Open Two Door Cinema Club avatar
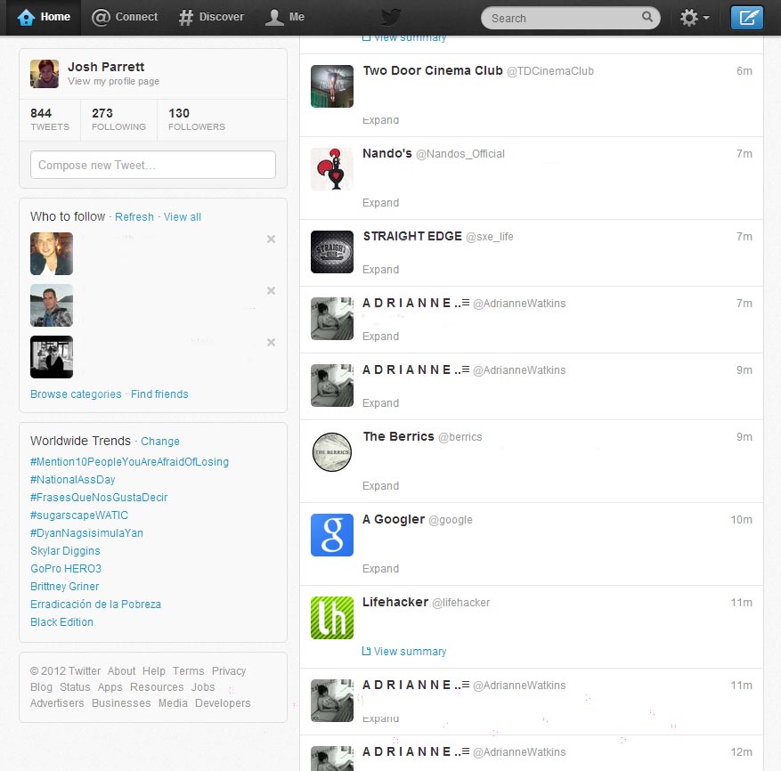 332,86
